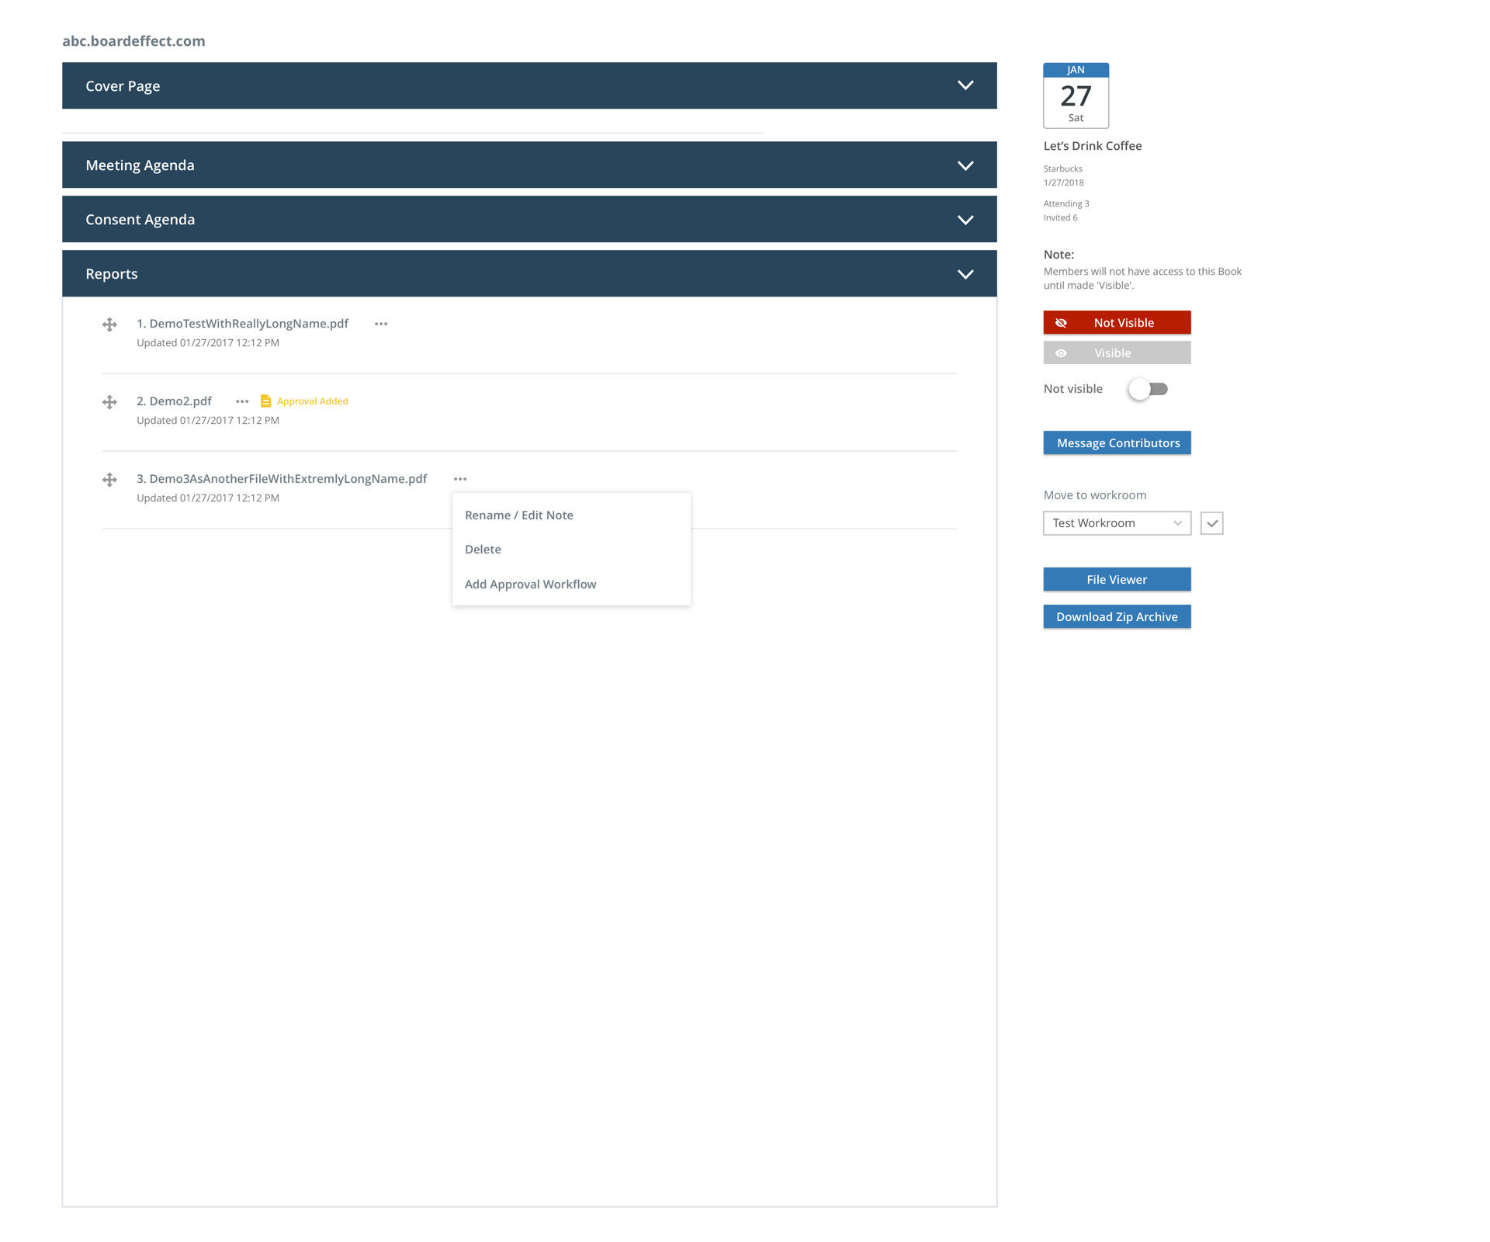Toggle the Not visible switch
The height and width of the screenshot is (1242, 1490).
click(x=1149, y=389)
